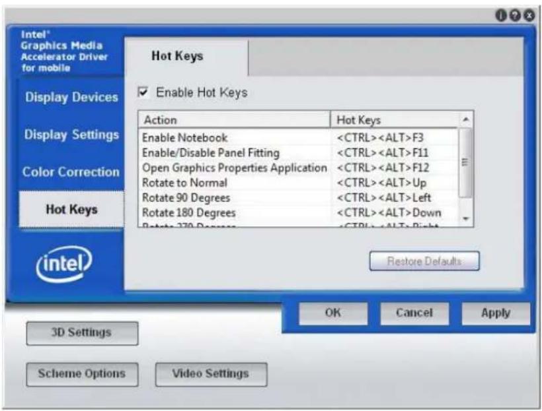Select the Hot Keys tab header
The image size is (542, 411).
click(186, 56)
